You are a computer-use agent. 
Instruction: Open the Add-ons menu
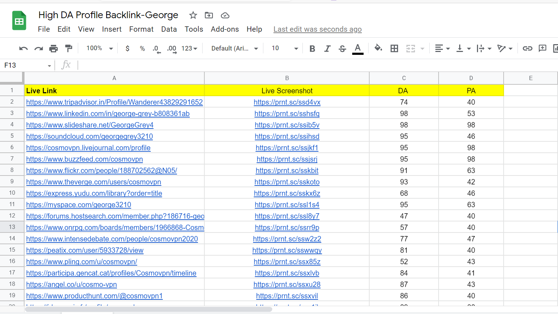click(x=225, y=29)
